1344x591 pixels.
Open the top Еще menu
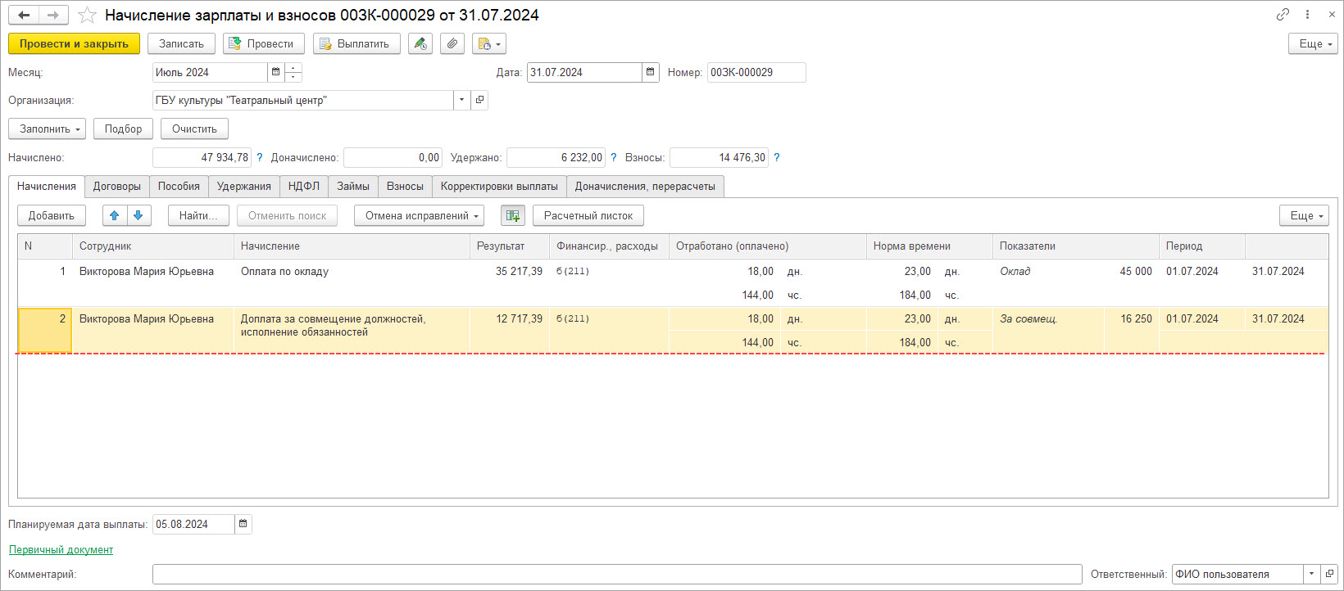[x=1313, y=43]
